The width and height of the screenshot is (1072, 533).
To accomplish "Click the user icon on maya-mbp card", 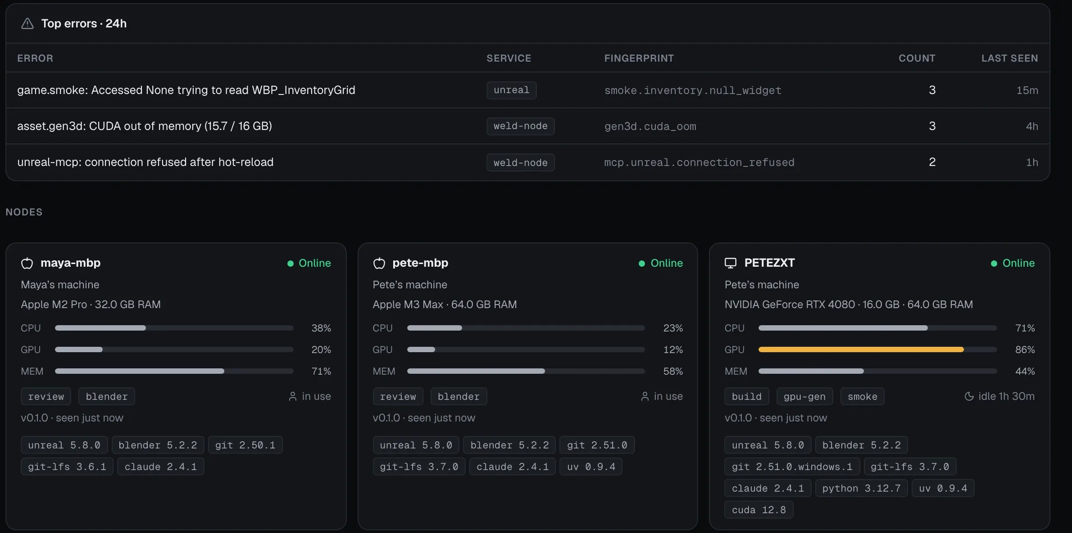I will [293, 396].
